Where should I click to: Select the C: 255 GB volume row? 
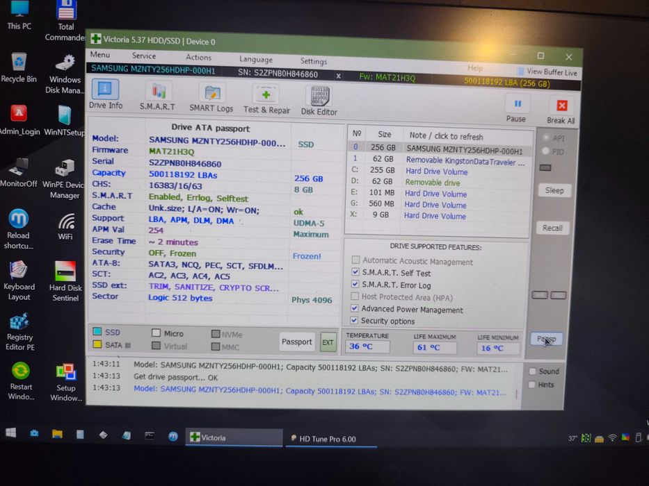point(438,171)
